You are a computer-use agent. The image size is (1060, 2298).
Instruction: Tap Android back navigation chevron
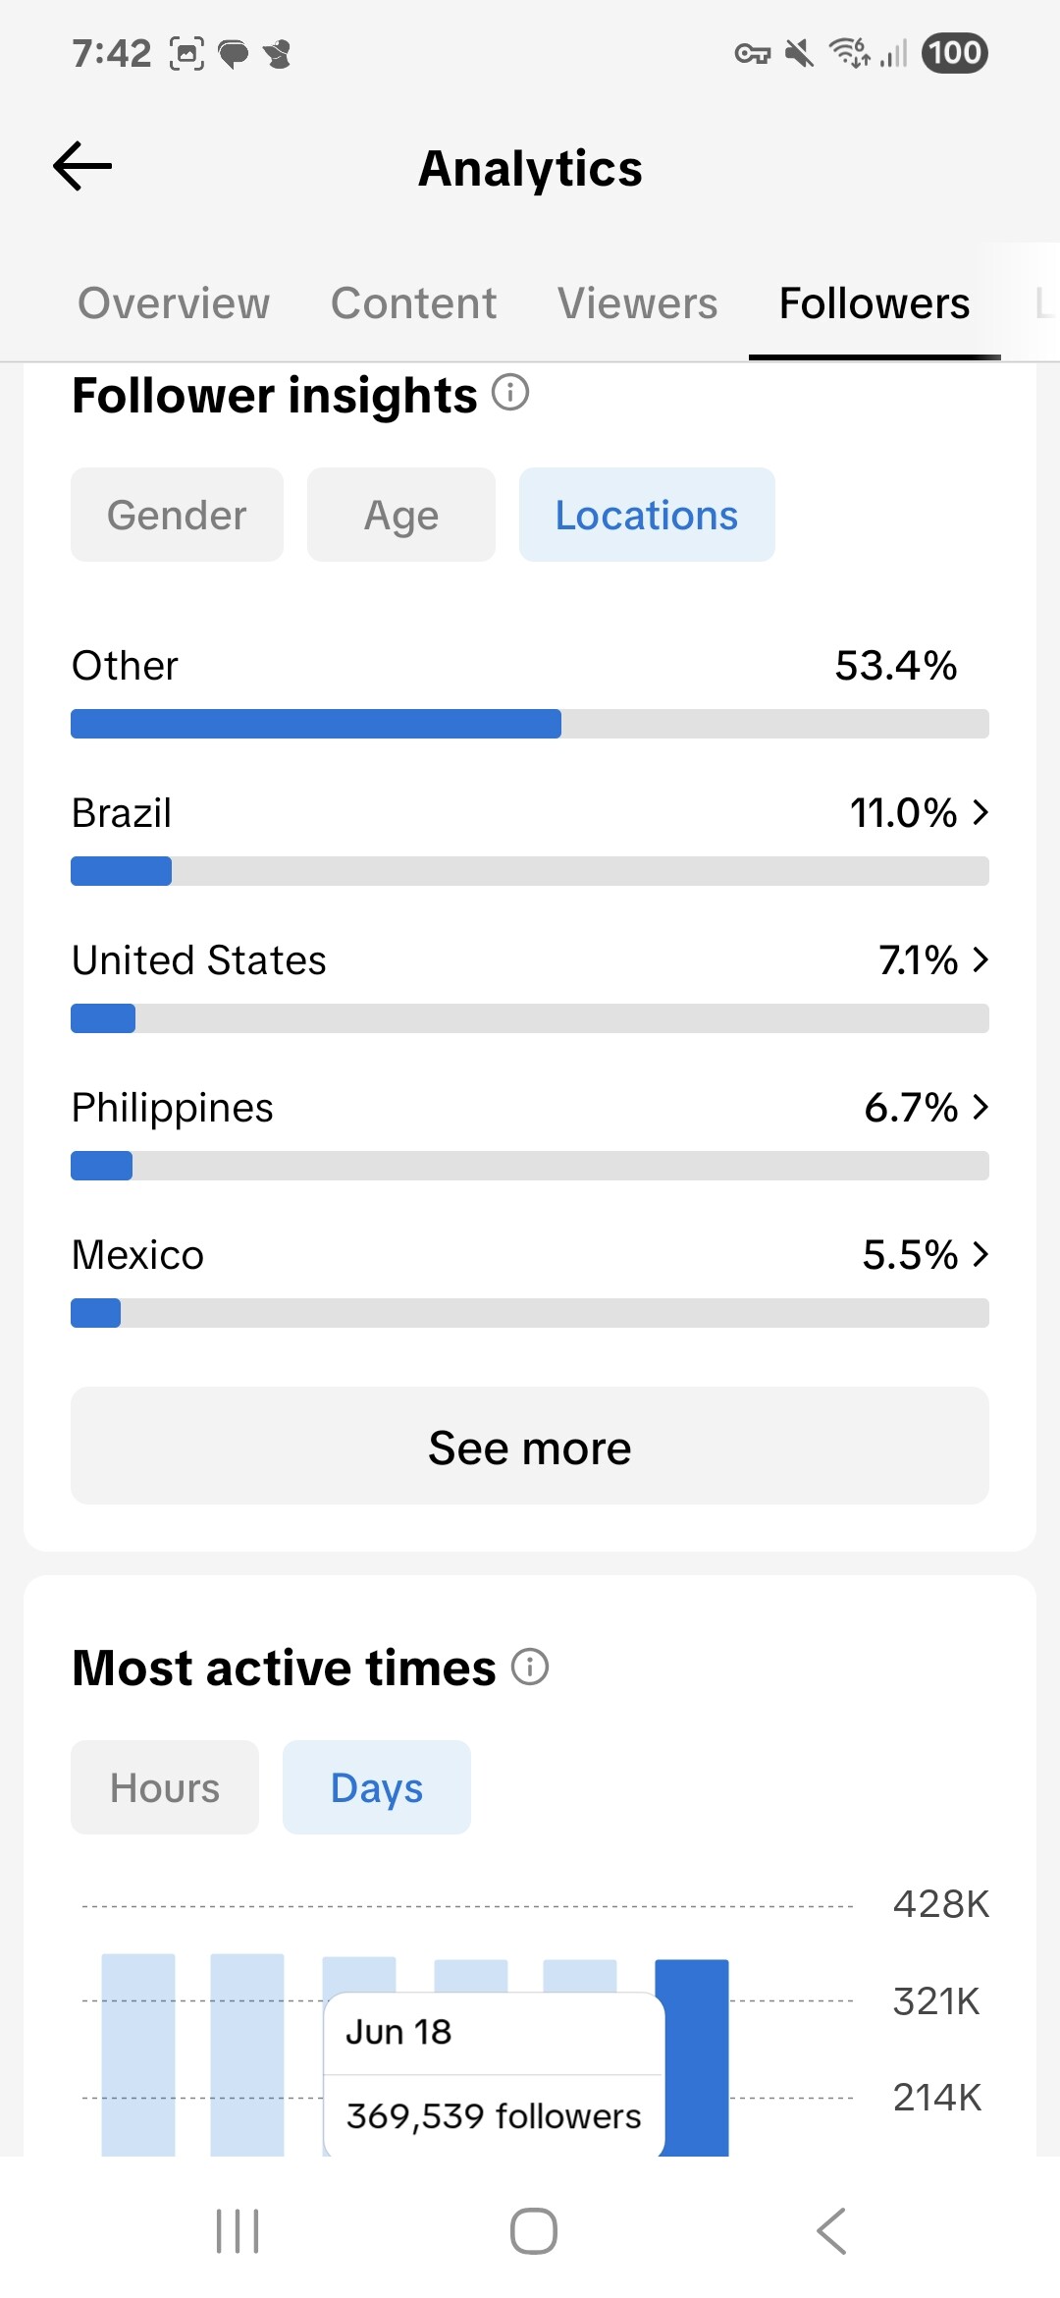831,2231
